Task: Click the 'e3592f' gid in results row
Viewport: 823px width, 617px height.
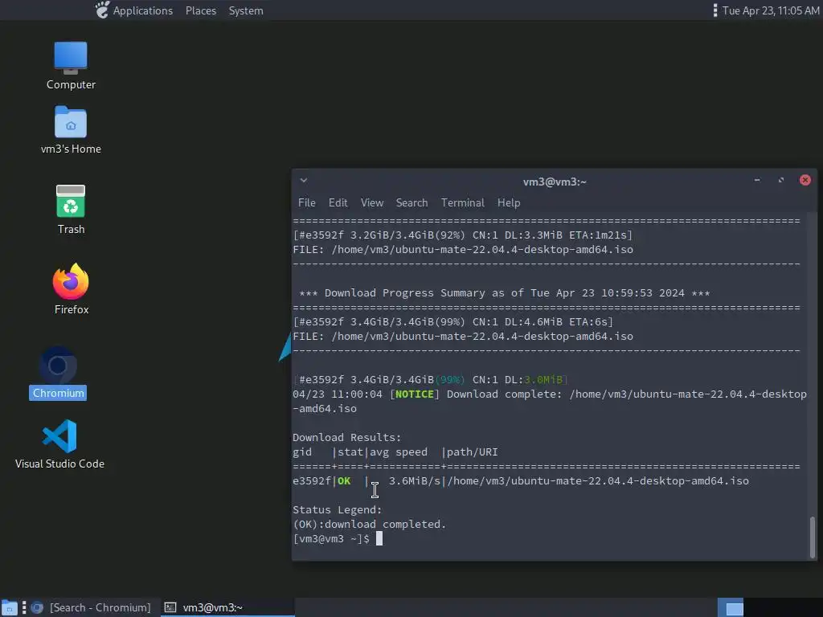Action: [x=312, y=481]
